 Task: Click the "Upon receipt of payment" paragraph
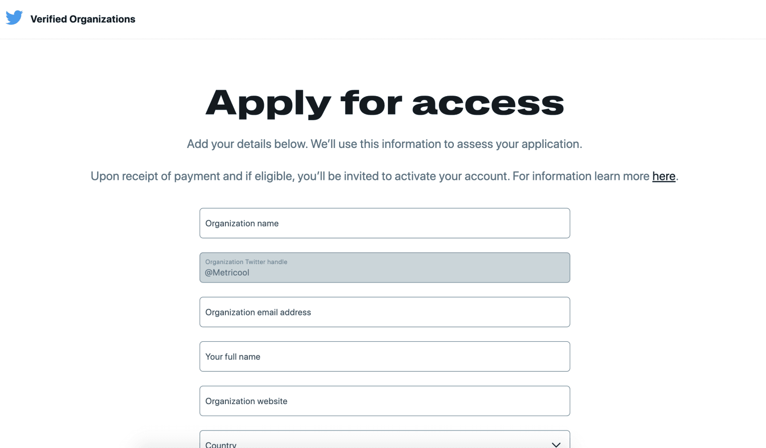(369, 176)
